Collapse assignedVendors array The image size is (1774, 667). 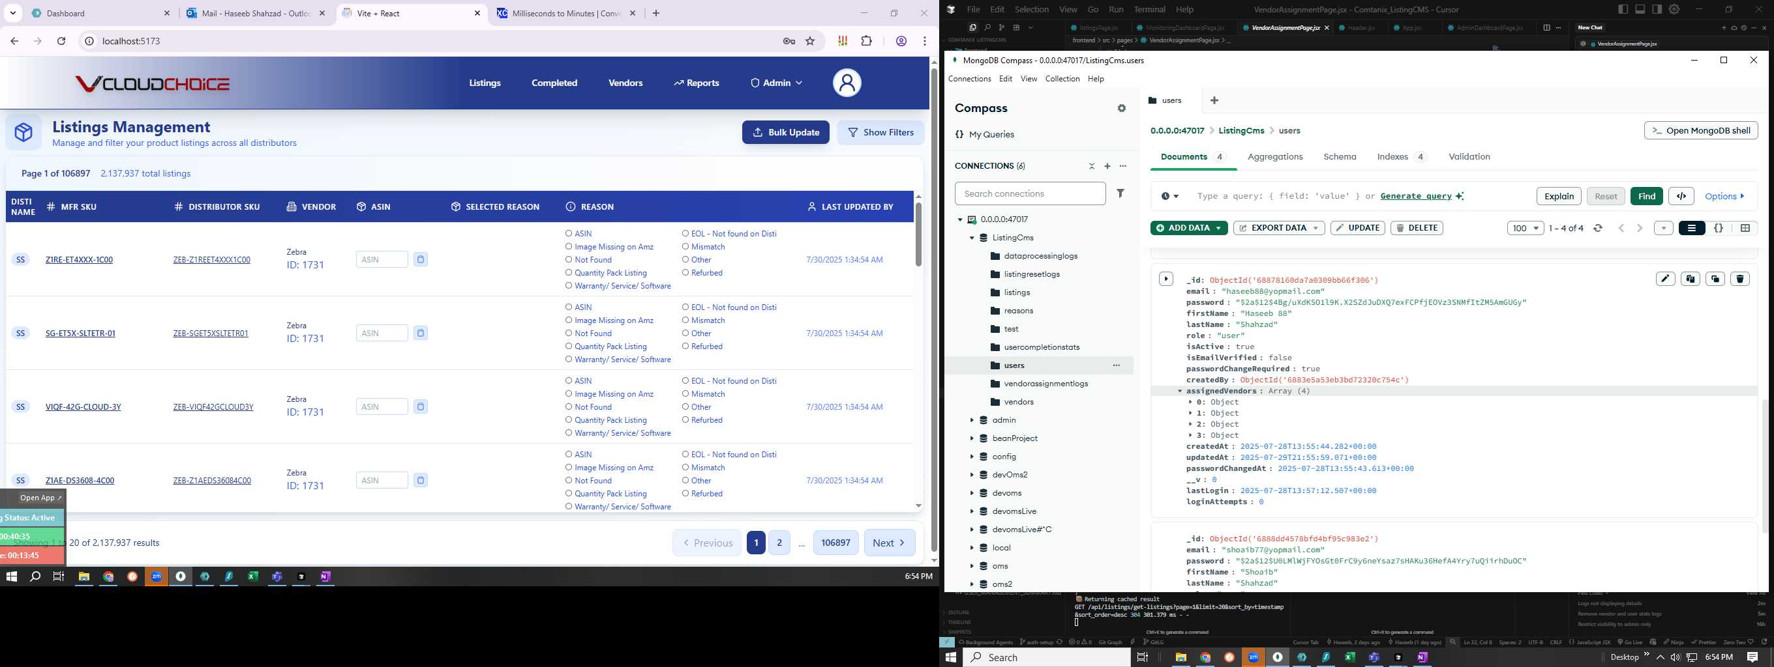pos(1180,391)
